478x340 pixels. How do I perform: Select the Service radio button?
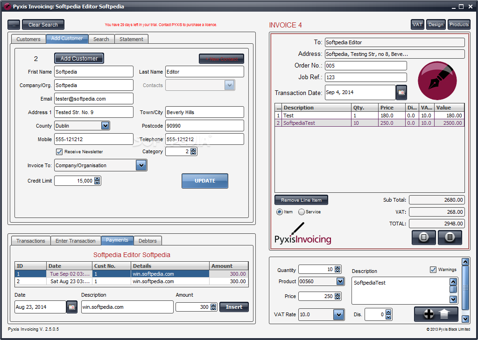click(301, 212)
